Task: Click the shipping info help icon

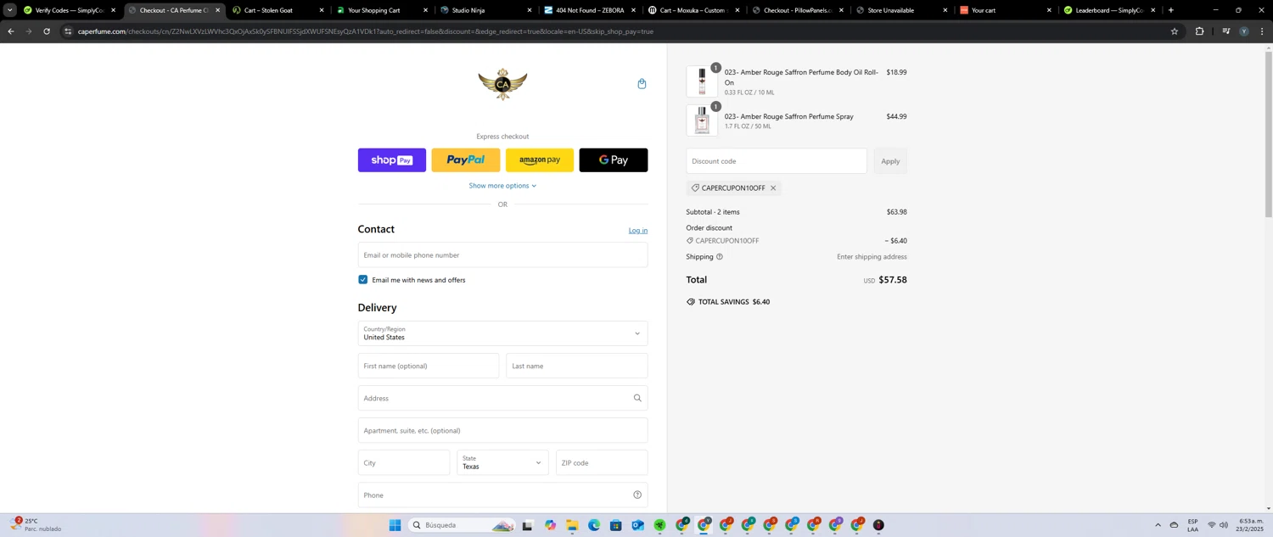Action: coord(720,257)
